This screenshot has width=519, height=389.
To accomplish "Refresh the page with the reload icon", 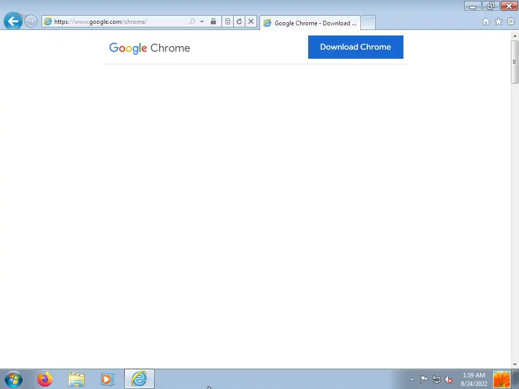I will point(239,21).
